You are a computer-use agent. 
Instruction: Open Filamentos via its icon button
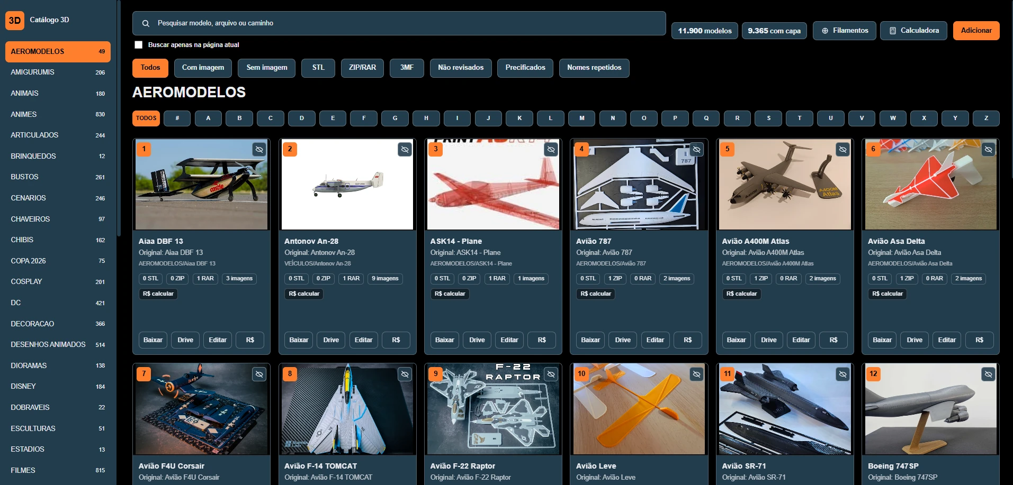coord(844,31)
